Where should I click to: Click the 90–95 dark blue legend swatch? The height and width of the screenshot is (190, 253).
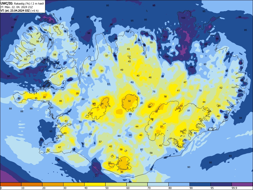click(200, 184)
